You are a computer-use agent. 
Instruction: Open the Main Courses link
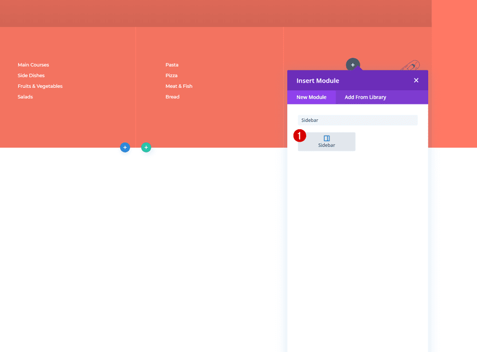33,64
